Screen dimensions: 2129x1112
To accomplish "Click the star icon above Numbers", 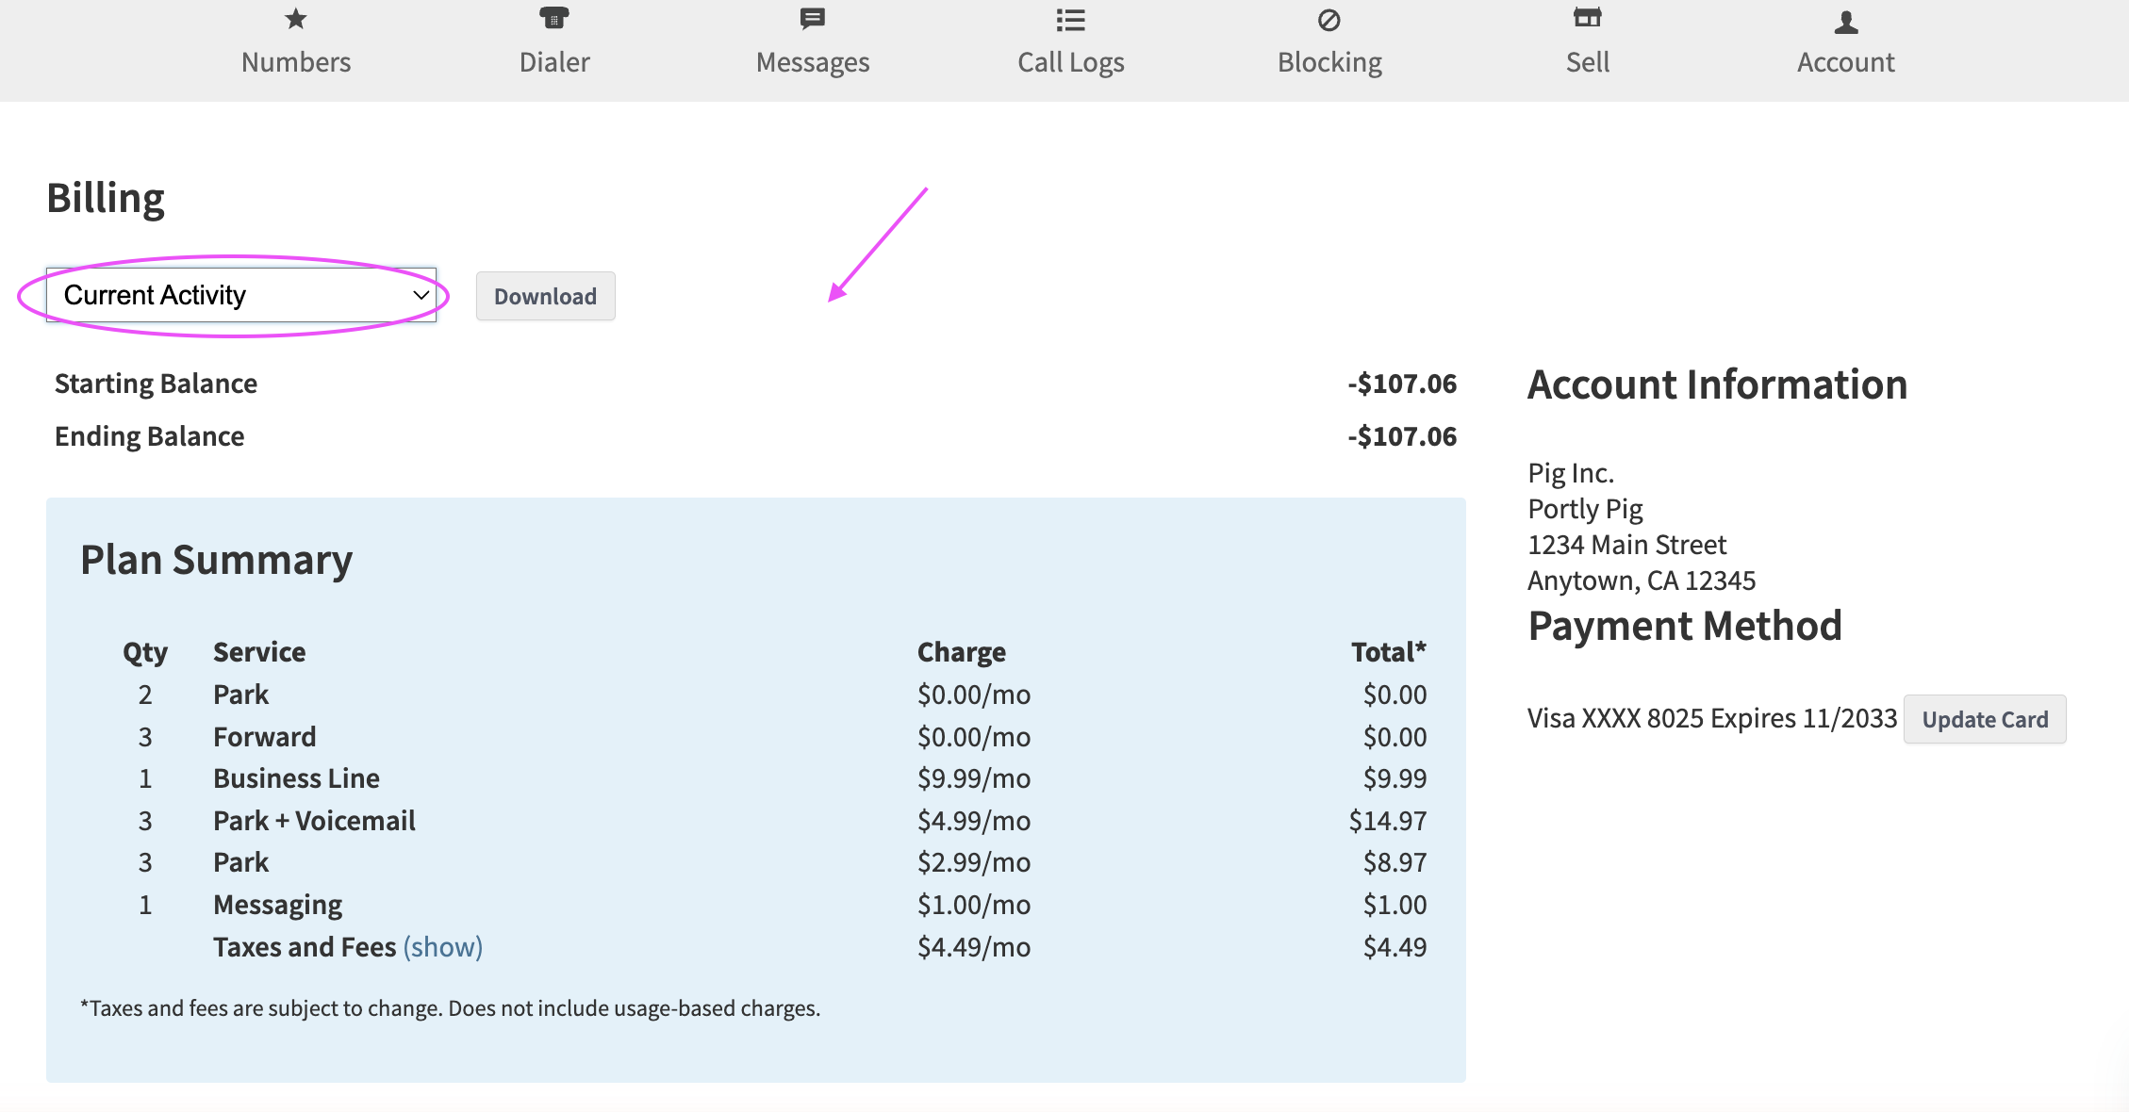I will pos(296,19).
